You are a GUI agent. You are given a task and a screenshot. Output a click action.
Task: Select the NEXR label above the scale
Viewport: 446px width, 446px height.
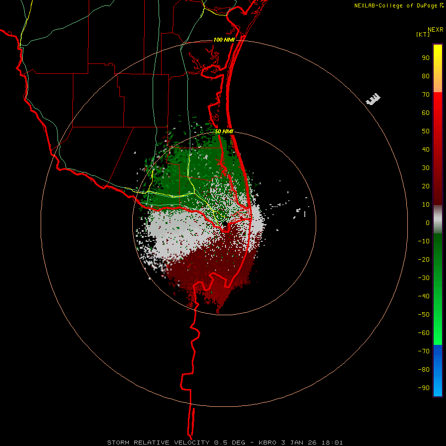pyautogui.click(x=435, y=30)
